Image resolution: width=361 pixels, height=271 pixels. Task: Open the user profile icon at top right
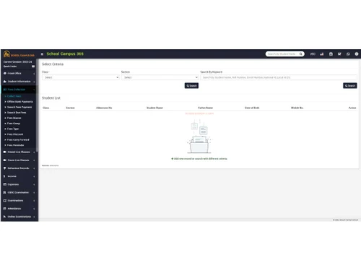[357, 54]
